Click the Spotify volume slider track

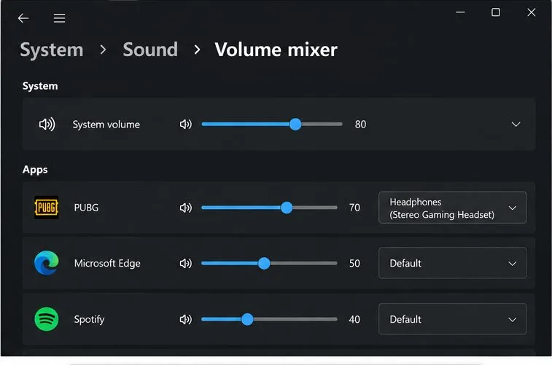coord(269,319)
